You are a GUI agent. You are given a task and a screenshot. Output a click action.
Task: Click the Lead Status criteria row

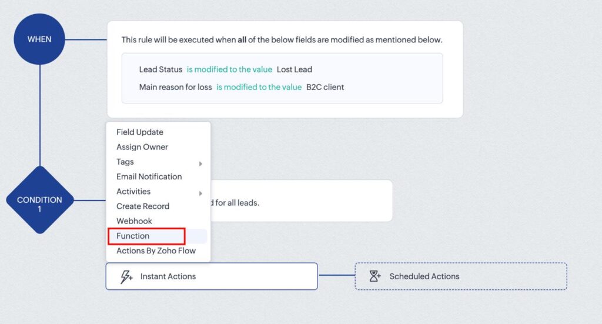[x=225, y=69]
